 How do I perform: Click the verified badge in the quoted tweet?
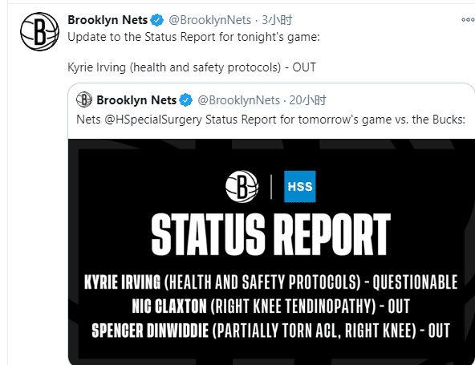(x=185, y=100)
